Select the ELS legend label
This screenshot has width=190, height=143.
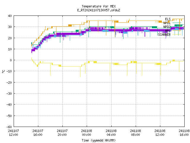coord(168,19)
